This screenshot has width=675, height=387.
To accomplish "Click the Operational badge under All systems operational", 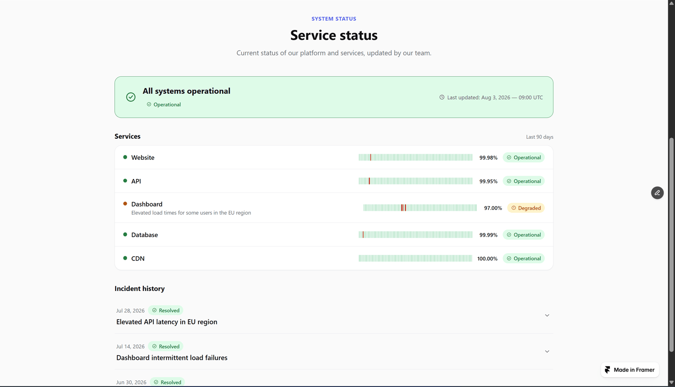I will tap(164, 104).
